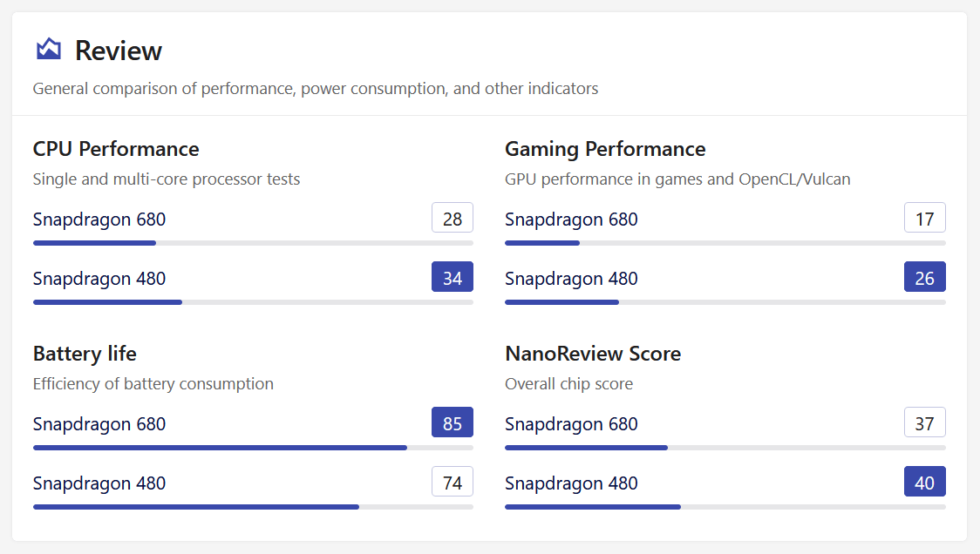Select Snapdragon 680 under CPU Performance
Viewport: 980px width, 554px height.
(x=99, y=220)
